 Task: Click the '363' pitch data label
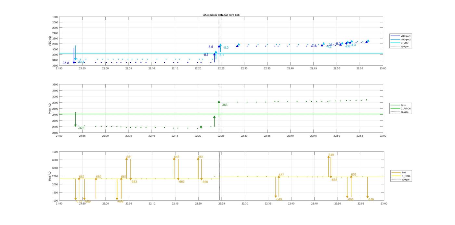pos(225,105)
